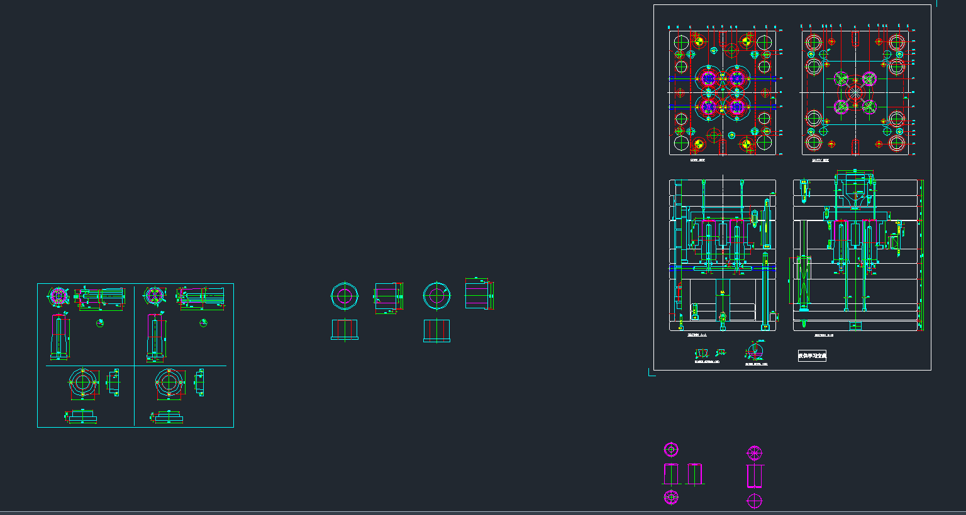Select the tall core pin in frame's top-left cell
This screenshot has width=966, height=515.
pyautogui.click(x=59, y=337)
